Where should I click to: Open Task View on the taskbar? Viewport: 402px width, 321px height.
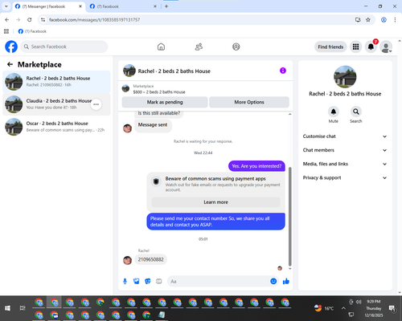tap(23, 308)
